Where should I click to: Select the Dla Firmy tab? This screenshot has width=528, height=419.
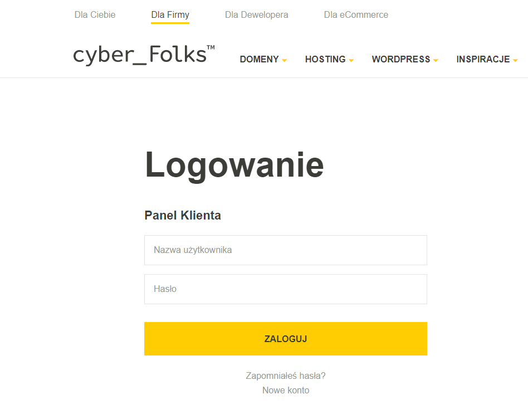click(170, 15)
